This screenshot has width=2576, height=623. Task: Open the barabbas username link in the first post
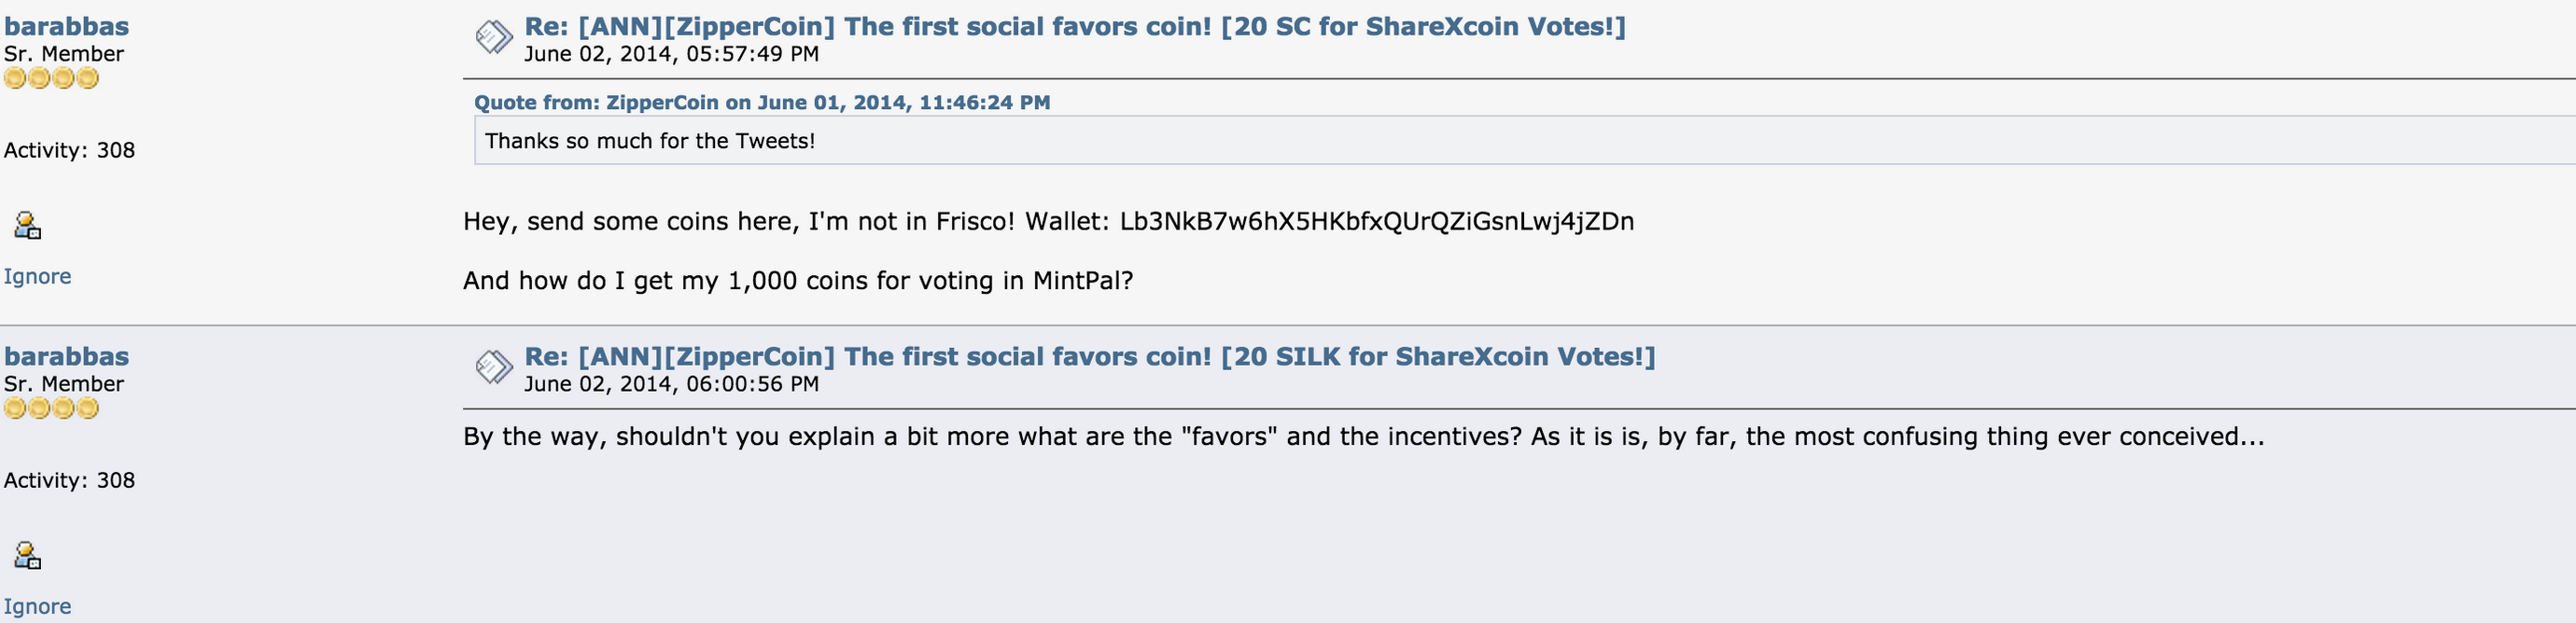[x=66, y=26]
